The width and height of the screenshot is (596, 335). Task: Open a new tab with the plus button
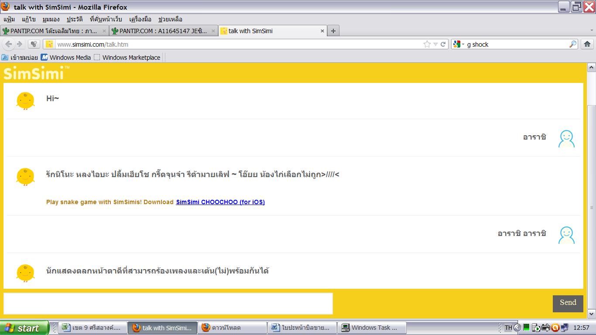(333, 31)
